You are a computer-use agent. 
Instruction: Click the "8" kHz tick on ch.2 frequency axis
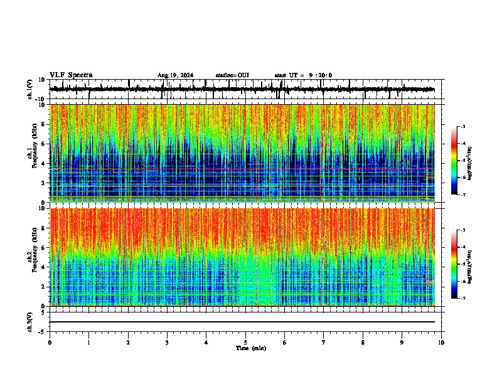[44, 228]
